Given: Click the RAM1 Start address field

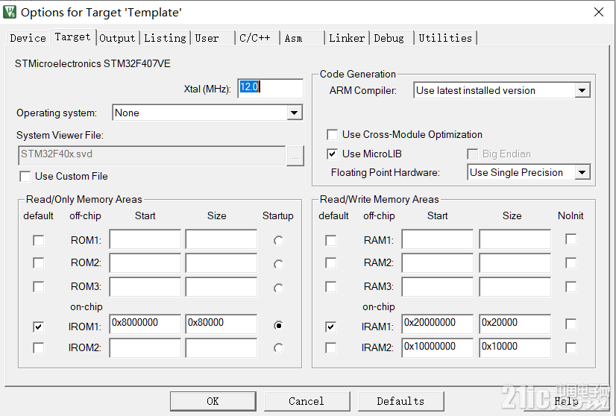Looking at the screenshot, I should (437, 239).
